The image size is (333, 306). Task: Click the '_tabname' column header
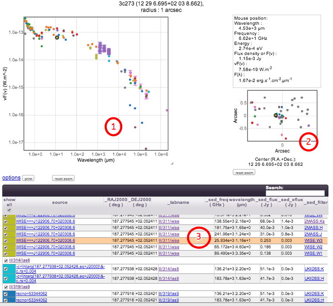pyautogui.click(x=170, y=202)
